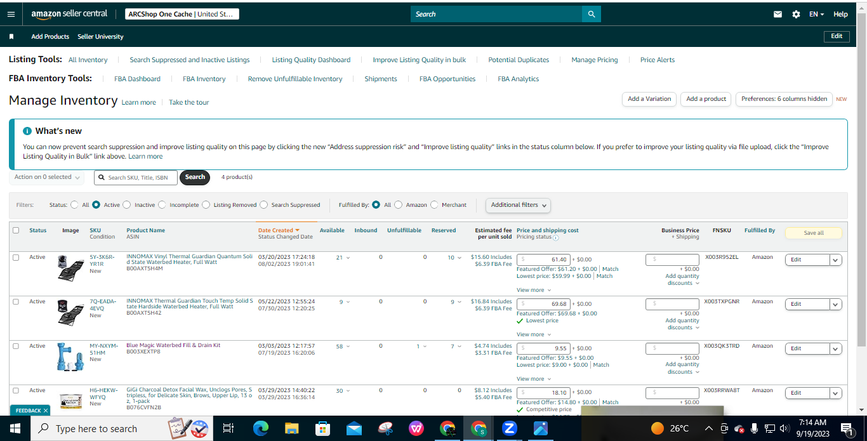Open the FBA Dashboard tool
Viewport: 867px width, 441px height.
(137, 79)
